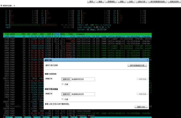
Task: Click the 聊天 (Chat) toolbar button
Action: [91, 2]
